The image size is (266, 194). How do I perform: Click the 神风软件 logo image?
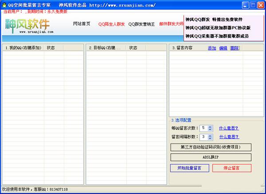29,26
